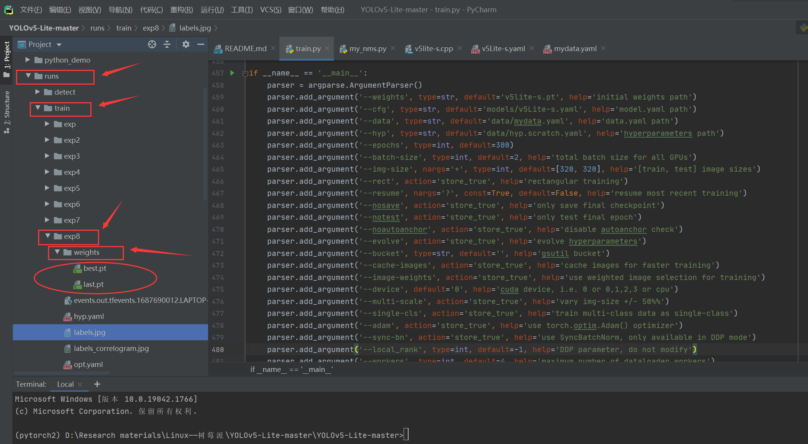
Task: Click the run gutter arrow at line 457
Action: 232,73
